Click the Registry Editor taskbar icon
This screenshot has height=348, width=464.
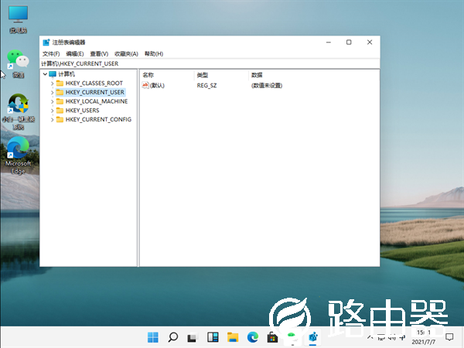coord(312,337)
